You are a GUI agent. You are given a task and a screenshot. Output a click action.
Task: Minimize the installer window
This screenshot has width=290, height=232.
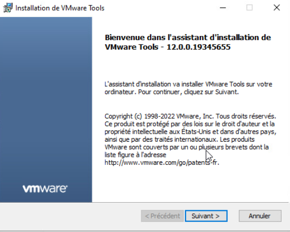[223, 8]
